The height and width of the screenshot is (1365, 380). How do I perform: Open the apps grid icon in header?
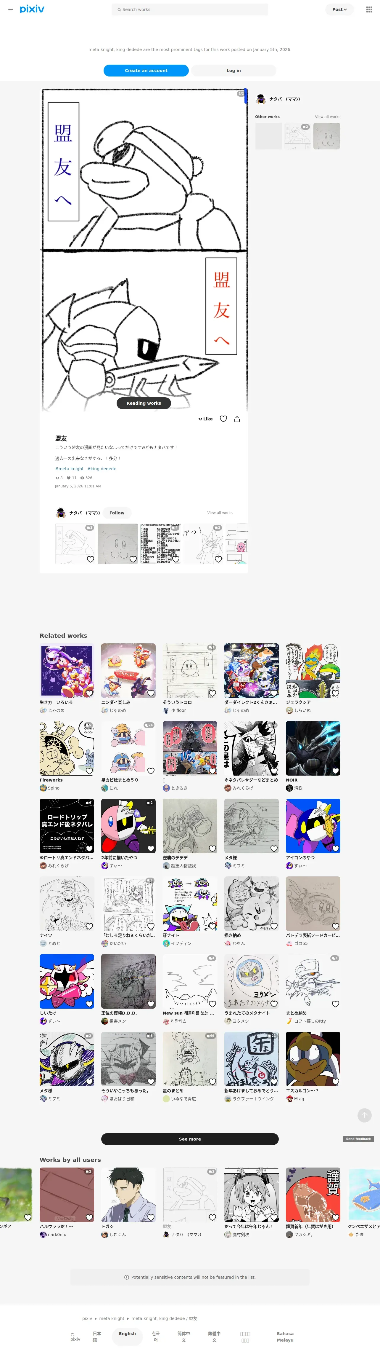(369, 9)
